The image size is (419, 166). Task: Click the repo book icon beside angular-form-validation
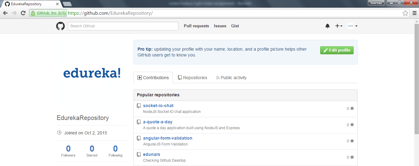click(x=139, y=138)
